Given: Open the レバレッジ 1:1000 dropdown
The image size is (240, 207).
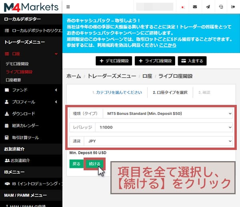Looking at the screenshot, I should (x=164, y=127).
